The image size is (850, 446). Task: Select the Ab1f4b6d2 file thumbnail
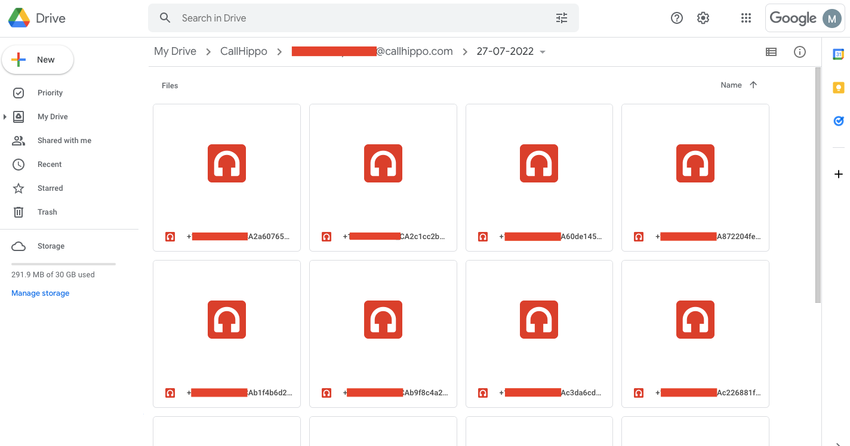tap(227, 320)
